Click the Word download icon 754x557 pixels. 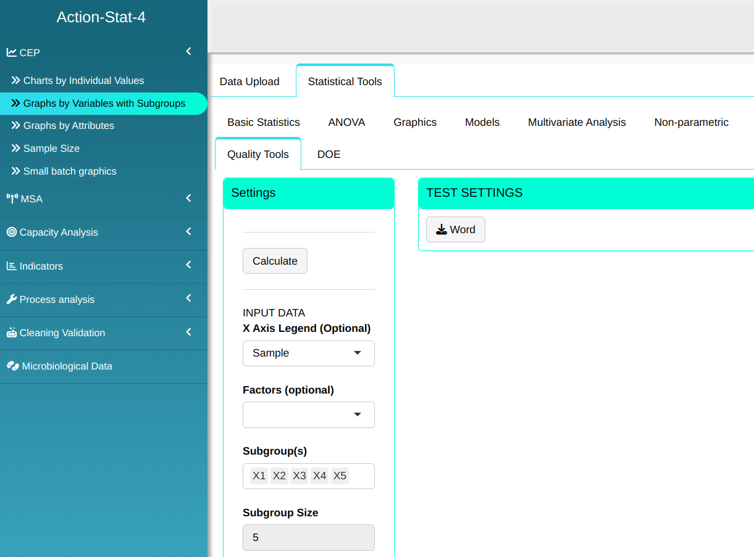(x=441, y=229)
